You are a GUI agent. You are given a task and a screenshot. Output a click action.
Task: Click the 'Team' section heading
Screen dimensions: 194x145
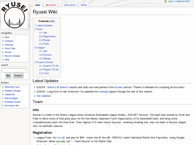(x=38, y=102)
